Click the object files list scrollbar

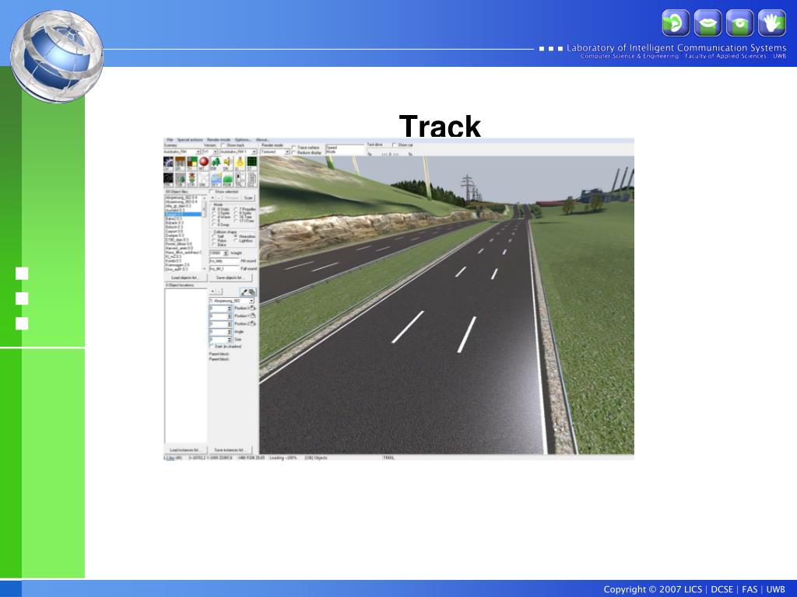(205, 233)
